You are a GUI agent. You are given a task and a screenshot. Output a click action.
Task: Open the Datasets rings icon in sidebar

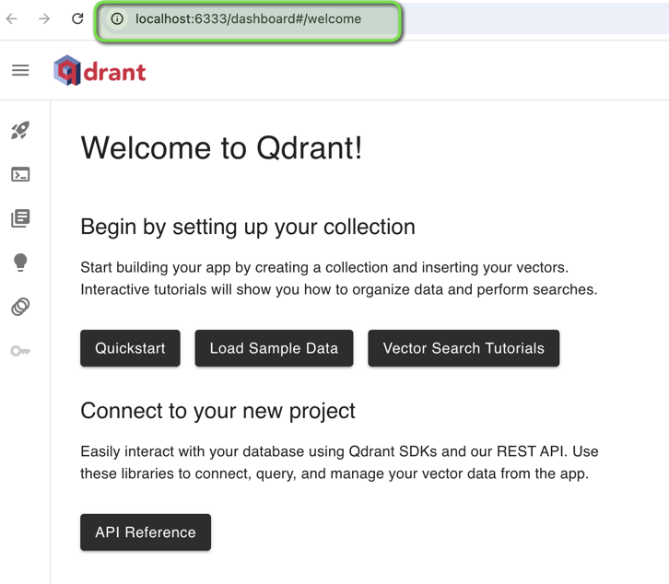click(20, 307)
